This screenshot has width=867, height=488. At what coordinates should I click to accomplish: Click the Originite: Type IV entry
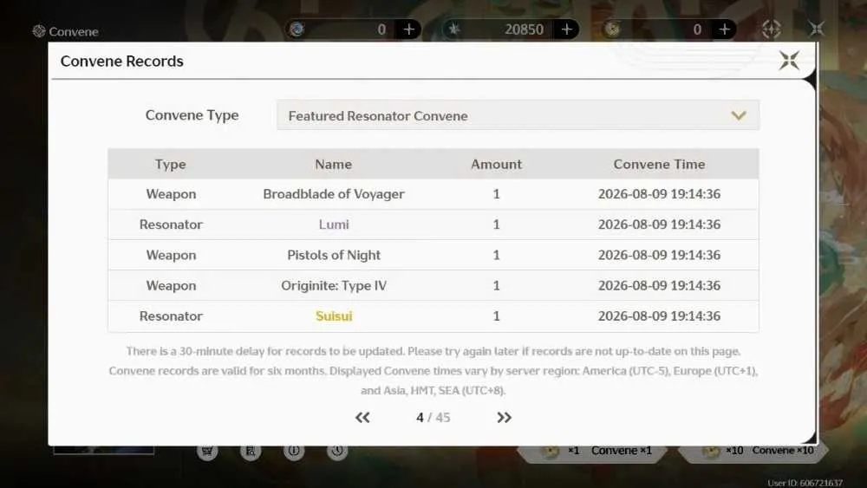(334, 286)
